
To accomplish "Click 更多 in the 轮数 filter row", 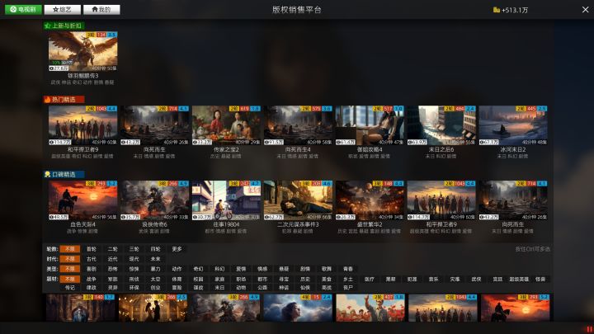I will [x=177, y=249].
